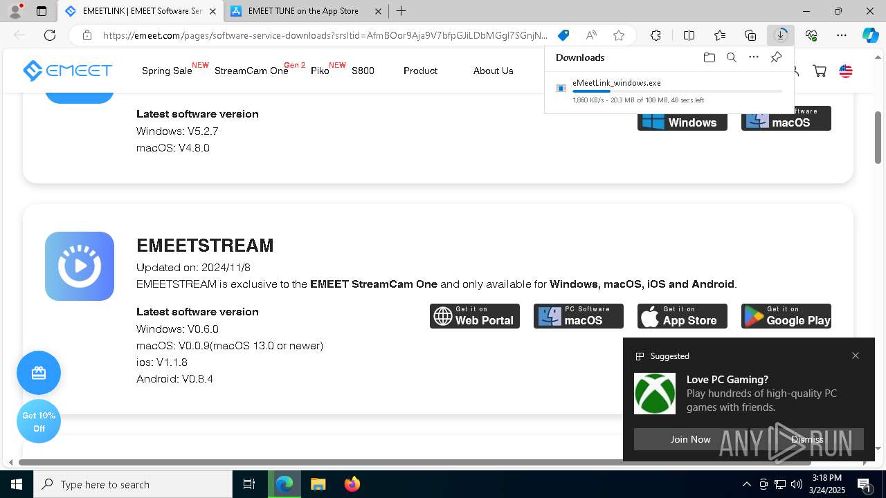Image resolution: width=886 pixels, height=498 pixels.
Task: Expand the Product menu
Action: (420, 71)
